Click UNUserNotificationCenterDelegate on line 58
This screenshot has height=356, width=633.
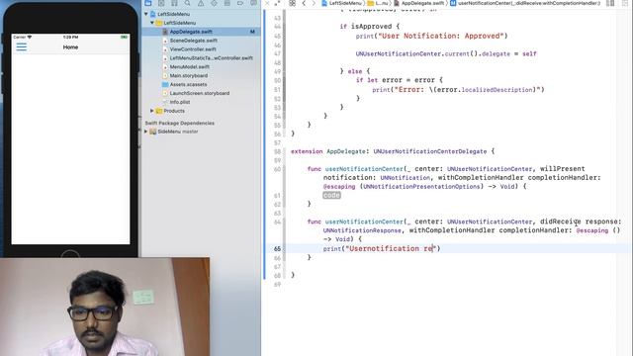(430, 151)
